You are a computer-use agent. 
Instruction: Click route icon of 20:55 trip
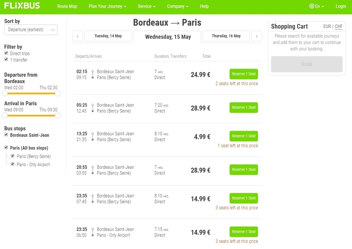pyautogui.click(x=92, y=170)
